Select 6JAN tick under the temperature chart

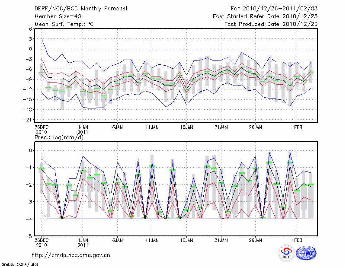117,127
